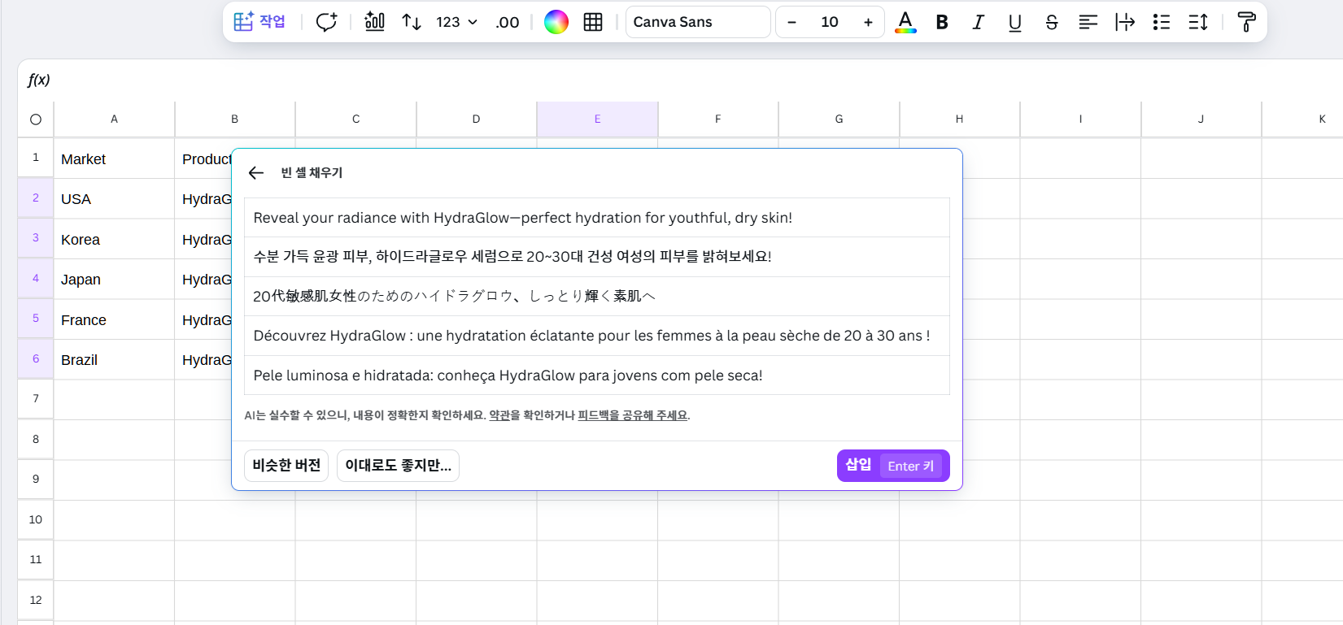Open the 123 number format dropdown
This screenshot has height=625, width=1343.
tap(456, 22)
